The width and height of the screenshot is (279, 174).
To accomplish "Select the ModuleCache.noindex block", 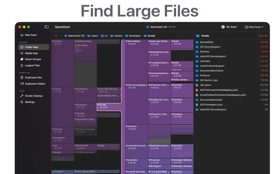I will (x=159, y=56).
